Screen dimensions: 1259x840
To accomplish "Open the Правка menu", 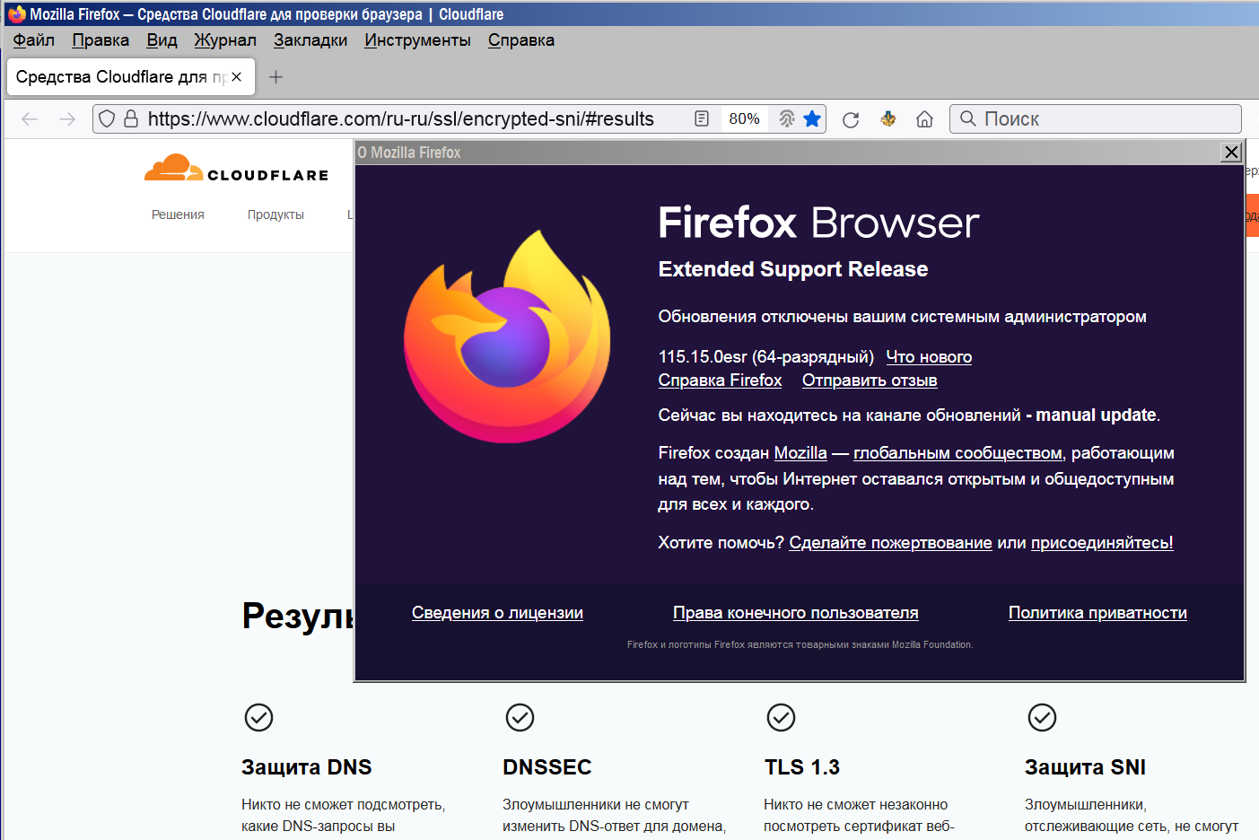I will (x=101, y=40).
